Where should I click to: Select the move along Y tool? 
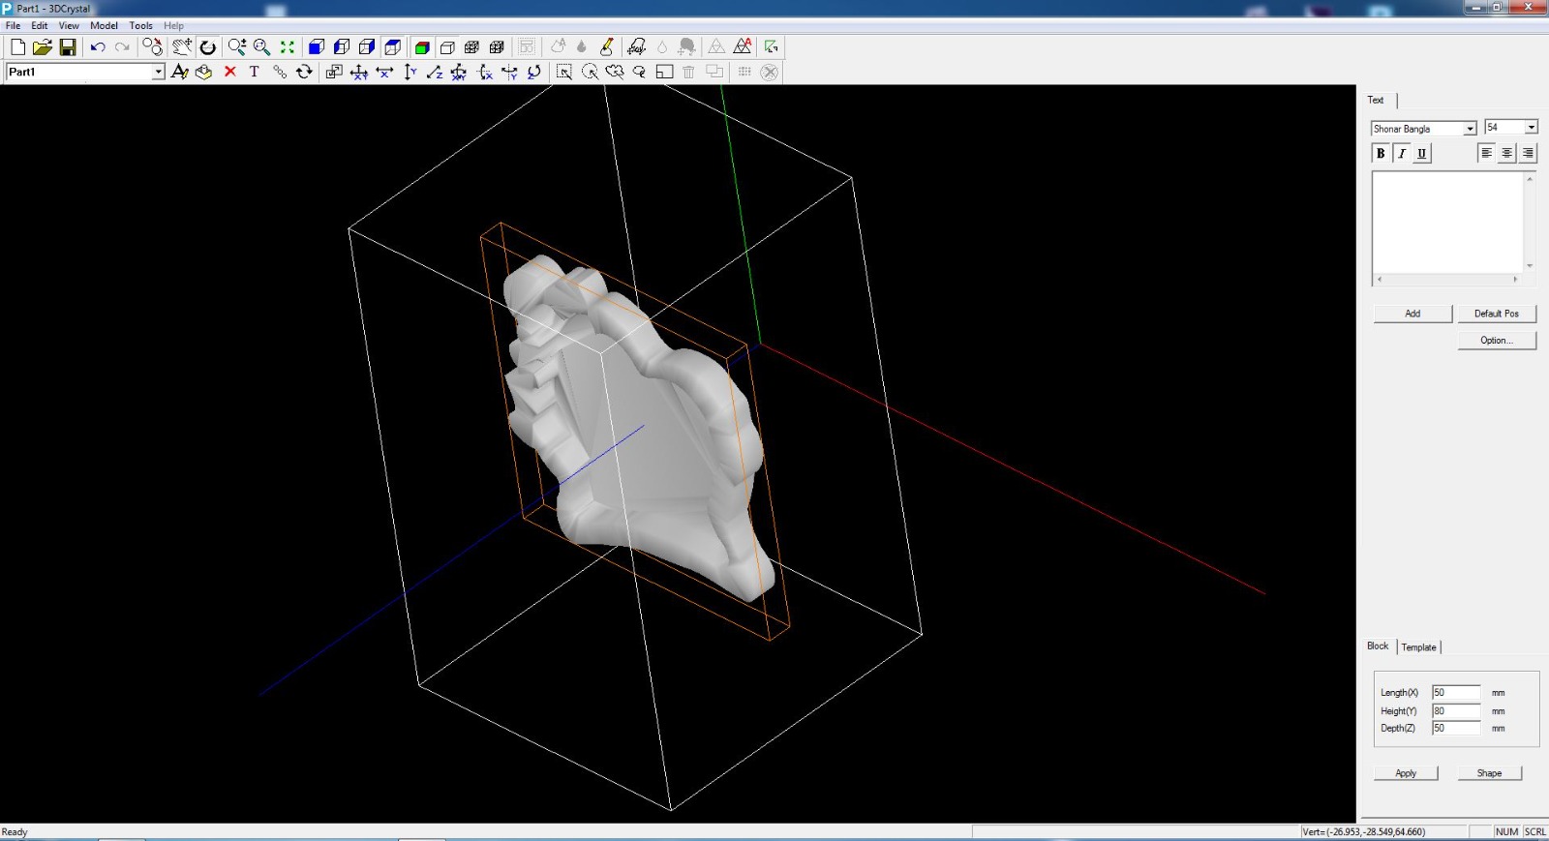pyautogui.click(x=410, y=72)
